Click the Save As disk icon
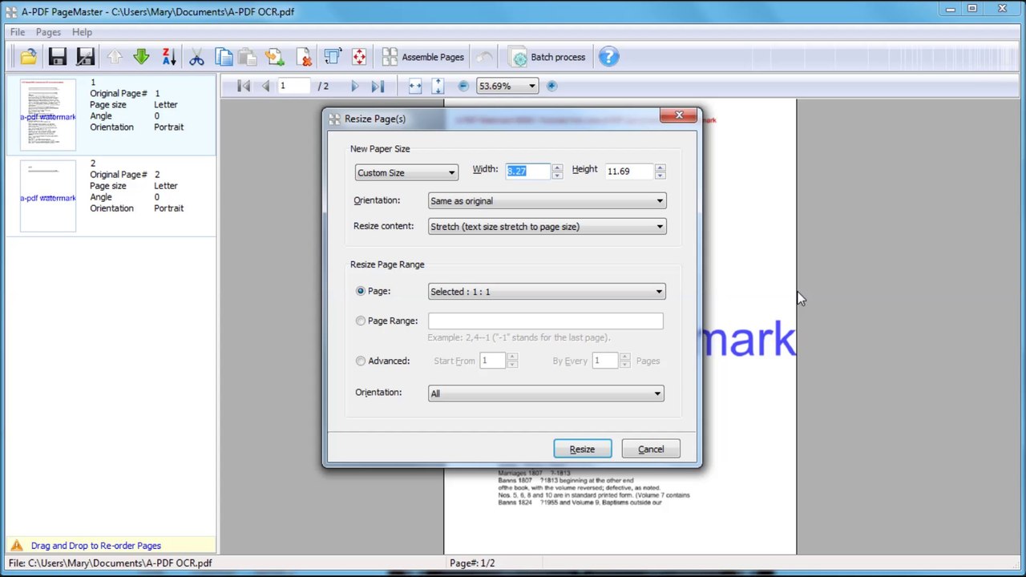This screenshot has width=1026, height=577. coord(85,57)
